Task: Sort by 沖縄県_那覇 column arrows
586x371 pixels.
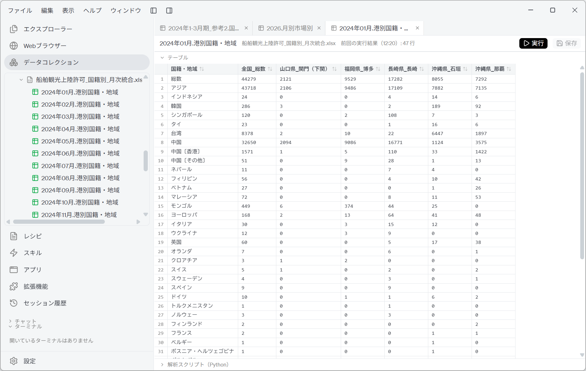Action: tap(509, 69)
